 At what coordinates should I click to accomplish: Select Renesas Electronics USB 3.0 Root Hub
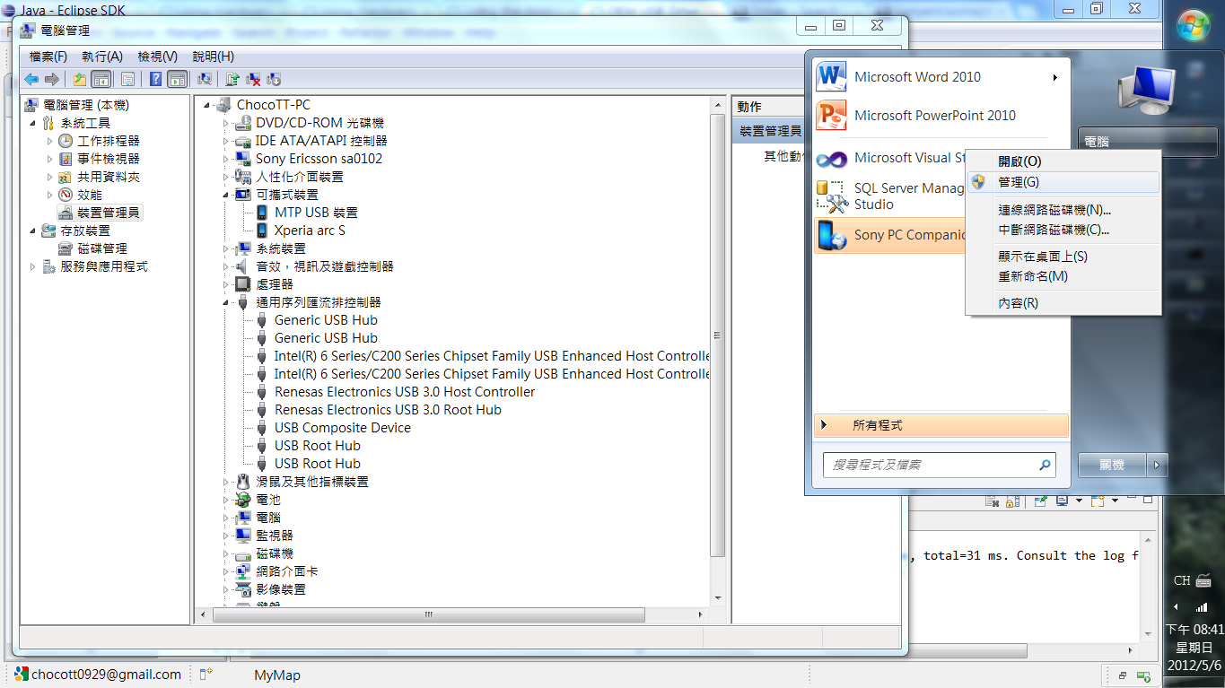[388, 410]
